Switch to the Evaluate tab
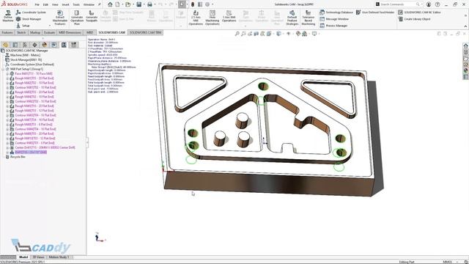The width and height of the screenshot is (469, 264). pyautogui.click(x=49, y=32)
